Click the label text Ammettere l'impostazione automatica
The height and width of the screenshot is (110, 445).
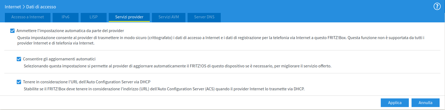[70, 31]
